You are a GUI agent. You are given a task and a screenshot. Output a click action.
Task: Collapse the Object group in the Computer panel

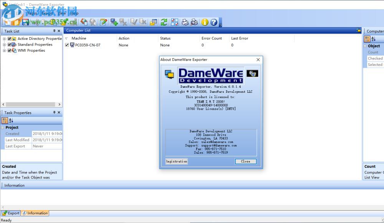click(364, 46)
